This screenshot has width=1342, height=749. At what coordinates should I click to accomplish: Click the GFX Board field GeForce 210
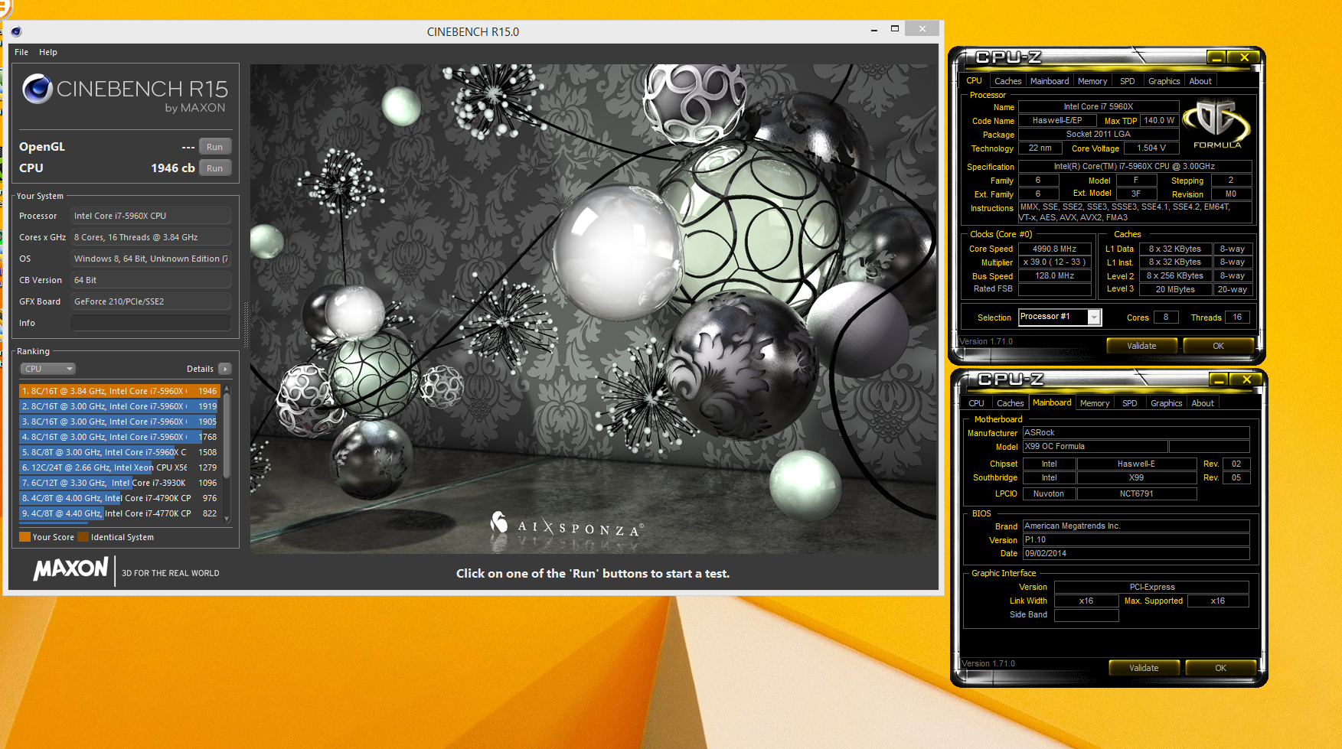[151, 301]
